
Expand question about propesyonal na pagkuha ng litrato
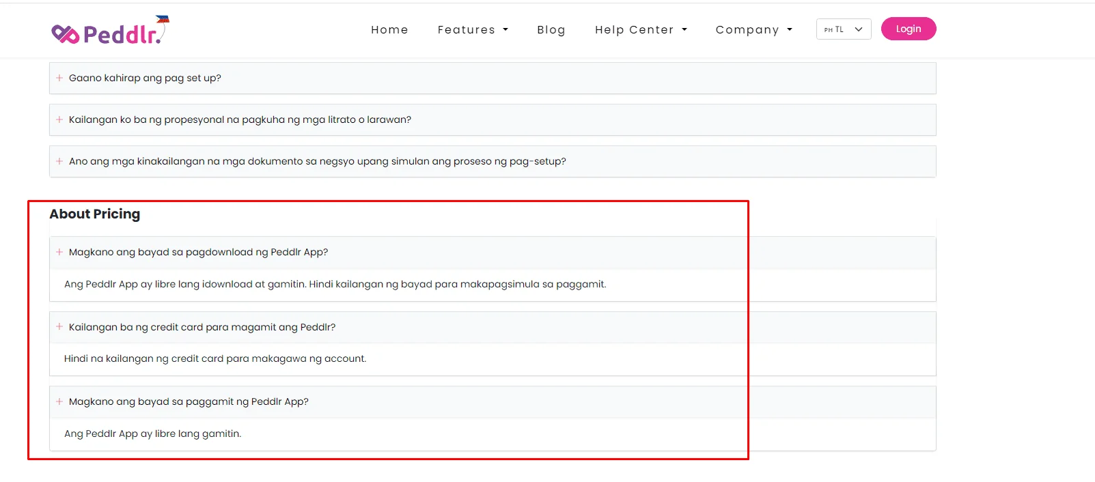coord(493,120)
